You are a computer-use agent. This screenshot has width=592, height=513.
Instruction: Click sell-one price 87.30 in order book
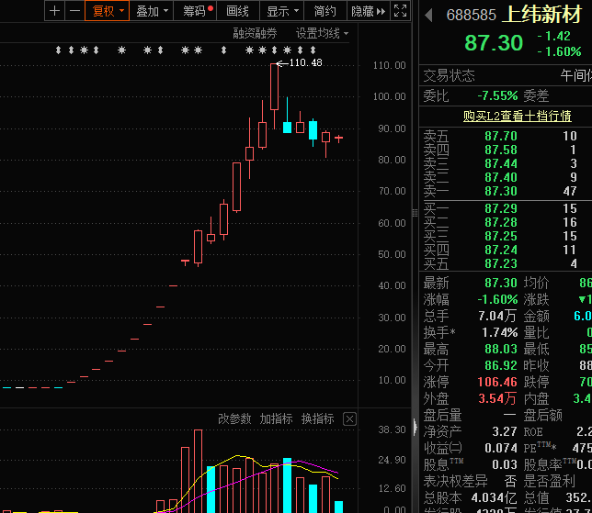click(501, 191)
